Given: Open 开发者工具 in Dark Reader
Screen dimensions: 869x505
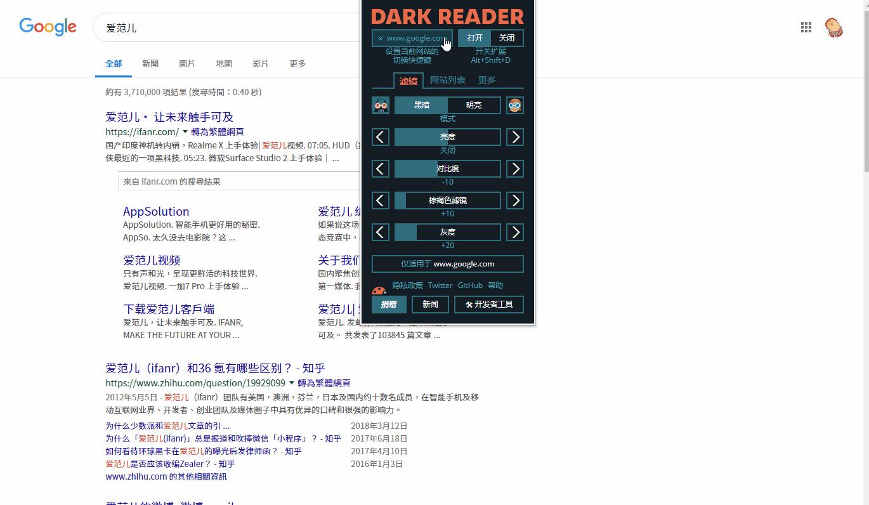Looking at the screenshot, I should [x=489, y=305].
